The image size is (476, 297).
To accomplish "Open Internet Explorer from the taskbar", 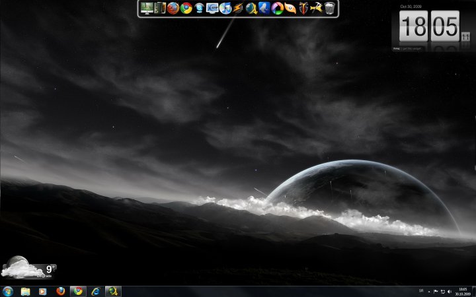I will click(96, 292).
